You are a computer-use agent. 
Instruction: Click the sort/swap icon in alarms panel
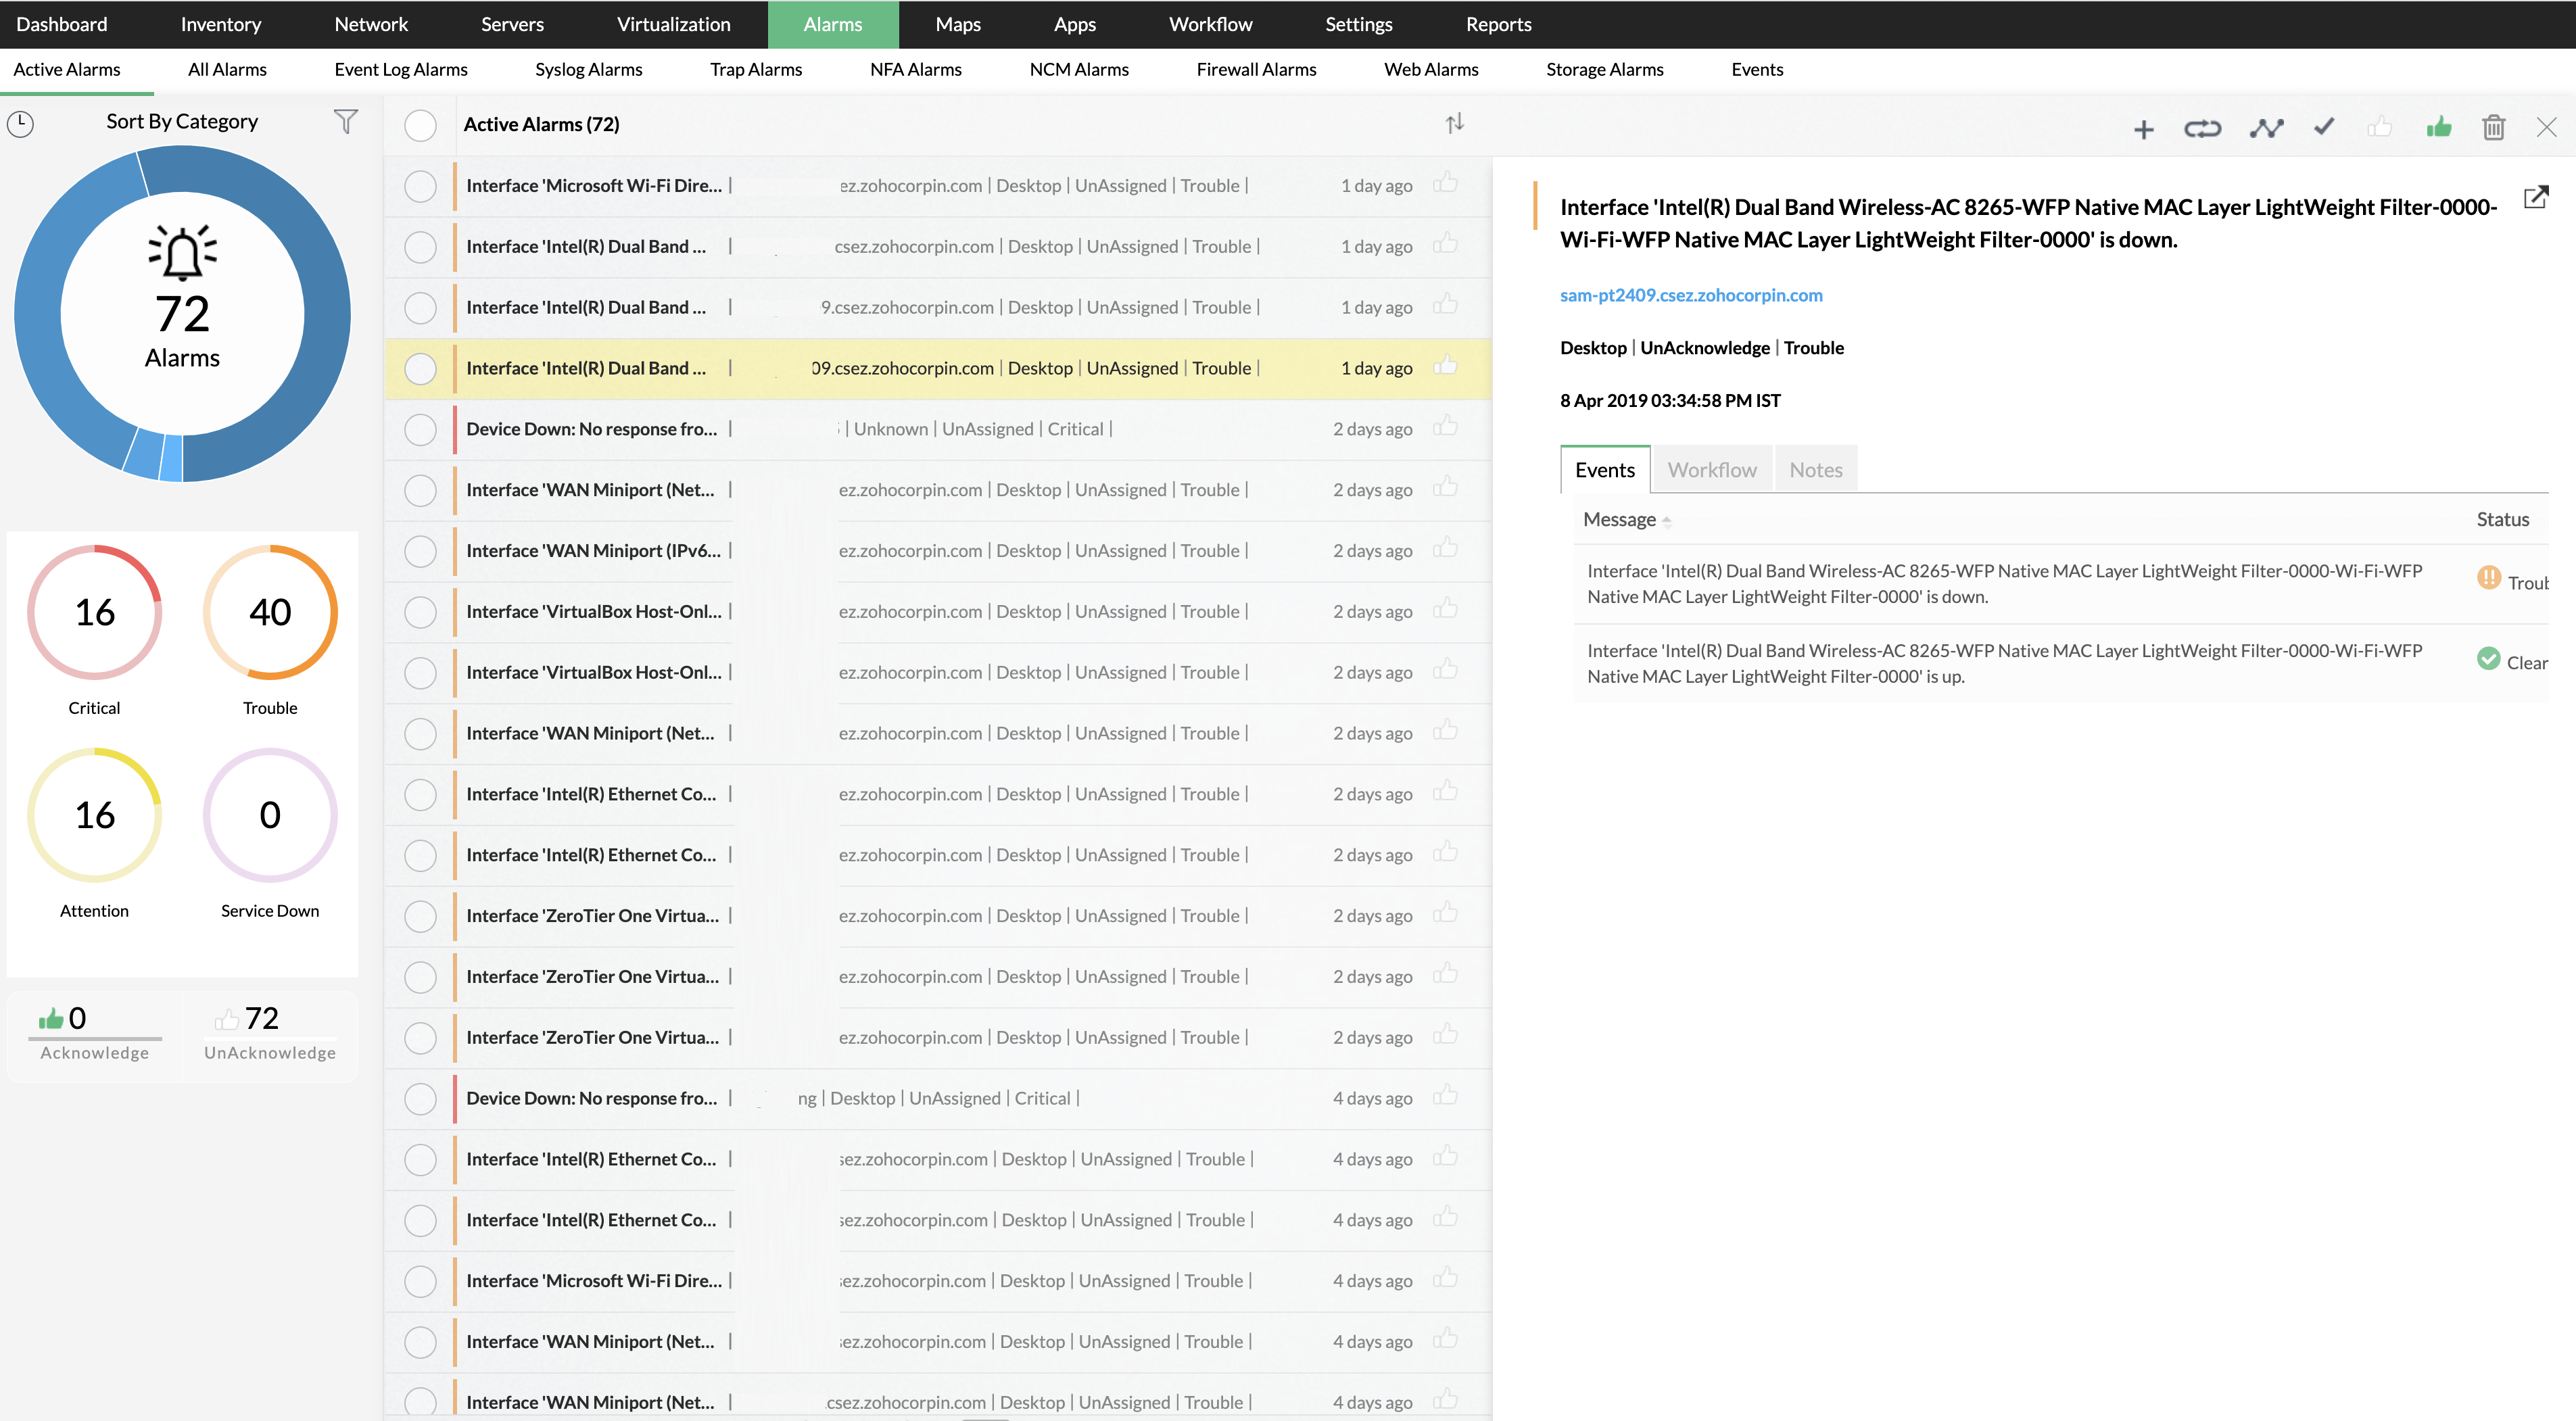1454,122
